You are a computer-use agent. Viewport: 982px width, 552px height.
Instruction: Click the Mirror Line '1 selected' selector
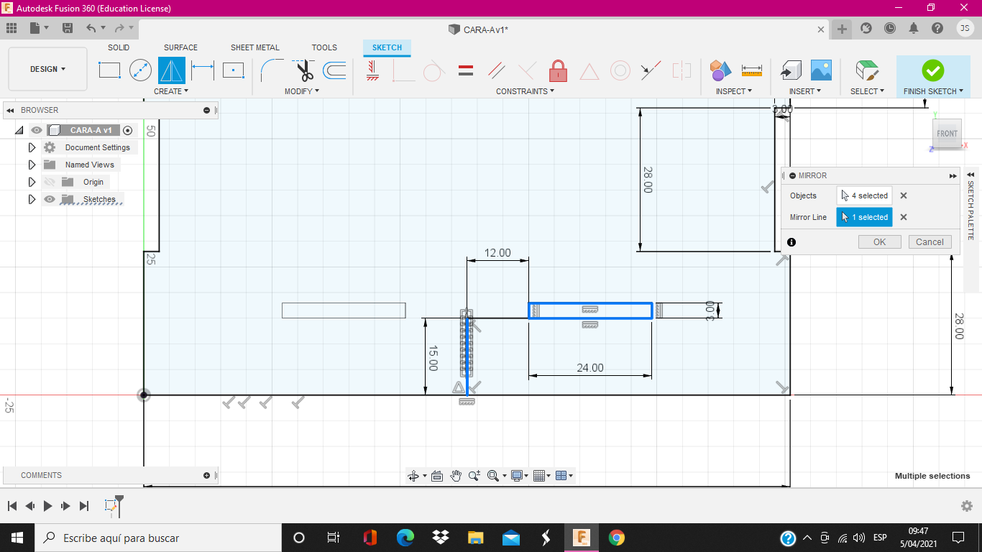coord(864,217)
